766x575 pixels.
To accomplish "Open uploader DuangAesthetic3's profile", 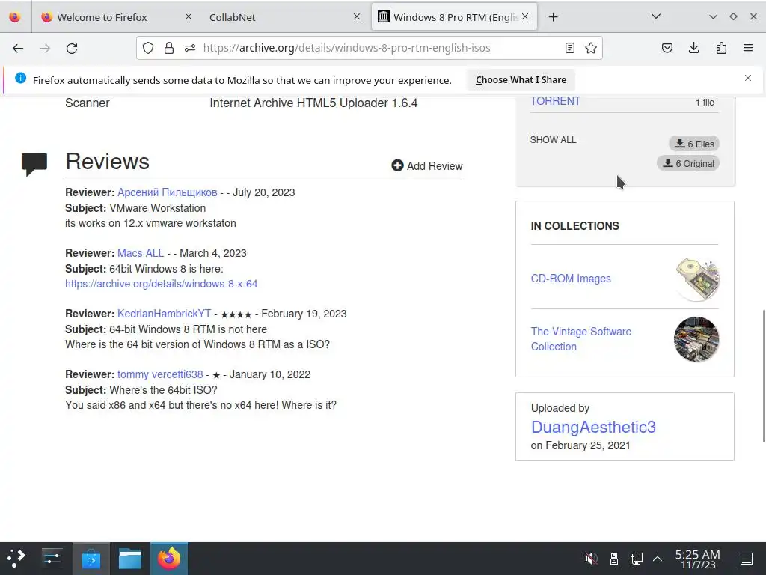I will (593, 427).
